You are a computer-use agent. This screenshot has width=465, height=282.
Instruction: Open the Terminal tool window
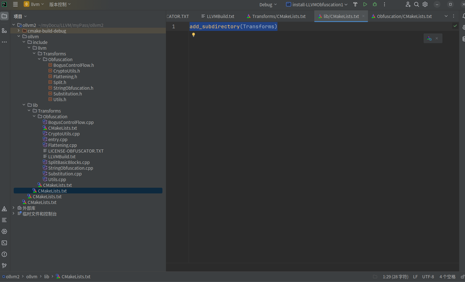[4, 243]
